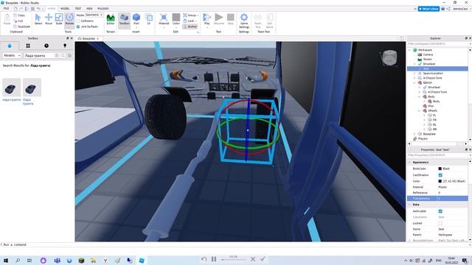Expand the SpawnLocation node in Explorer

pyautogui.click(x=414, y=74)
